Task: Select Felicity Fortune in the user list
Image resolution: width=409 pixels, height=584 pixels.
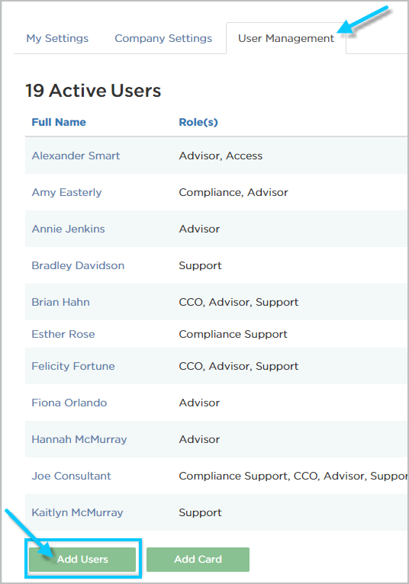Action: tap(73, 366)
